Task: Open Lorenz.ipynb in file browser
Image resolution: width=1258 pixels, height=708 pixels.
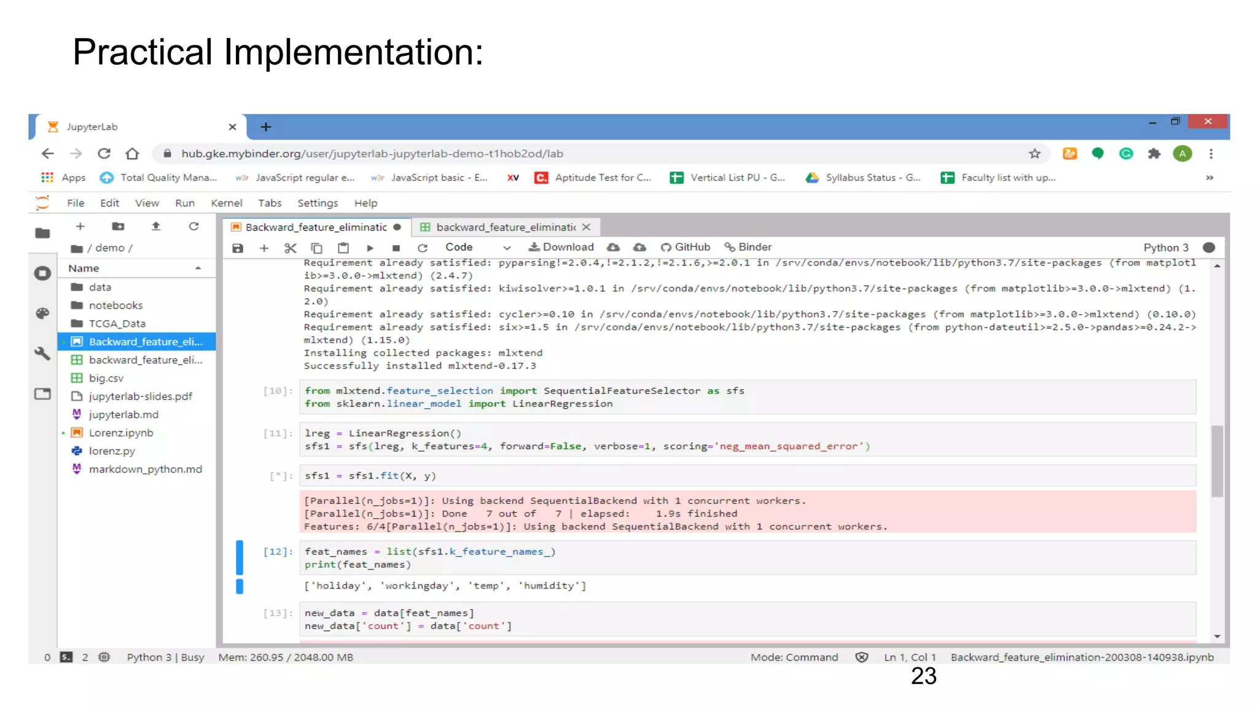Action: 121,433
